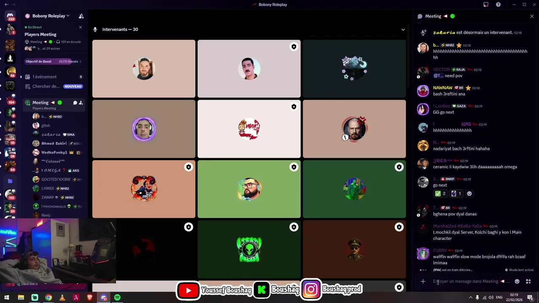Viewport: 539px width, 303px height.
Task: Open Windows notification center with 8 badge
Action: pos(530,298)
